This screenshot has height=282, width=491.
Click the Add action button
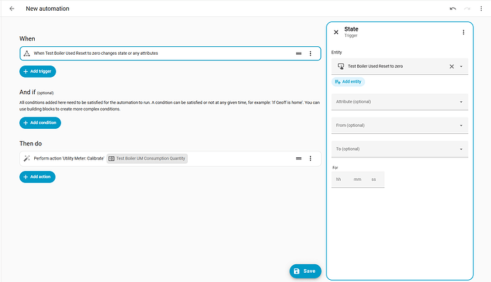[x=37, y=177]
